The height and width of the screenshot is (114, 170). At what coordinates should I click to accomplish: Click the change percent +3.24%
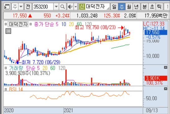click(62, 16)
